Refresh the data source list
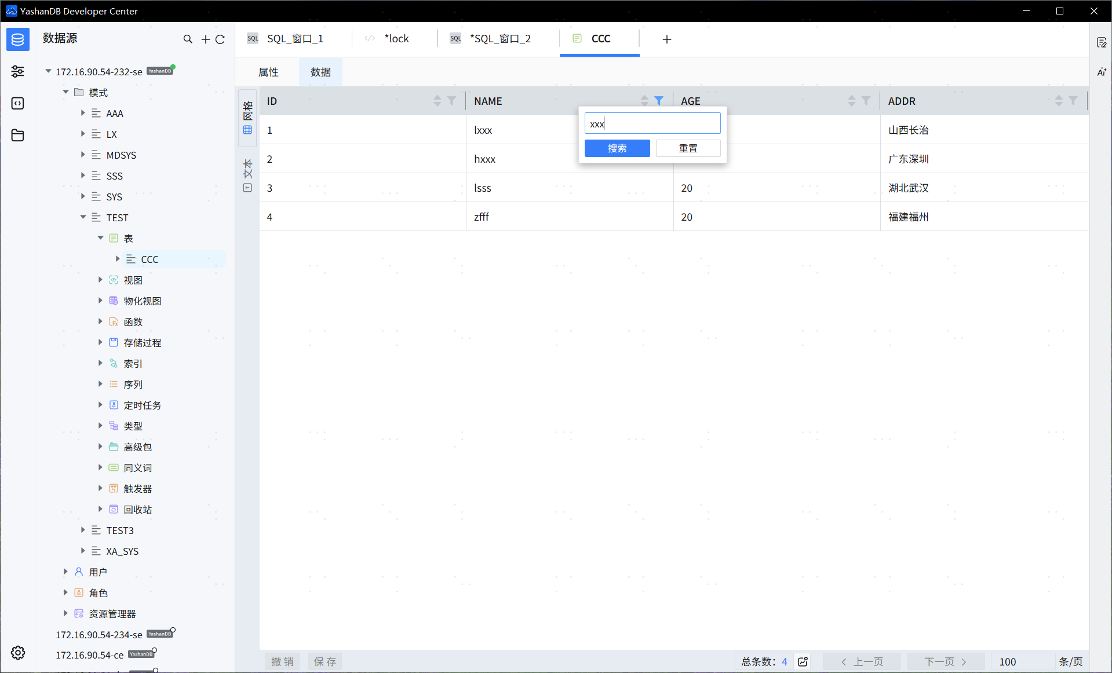The image size is (1112, 673). point(220,39)
